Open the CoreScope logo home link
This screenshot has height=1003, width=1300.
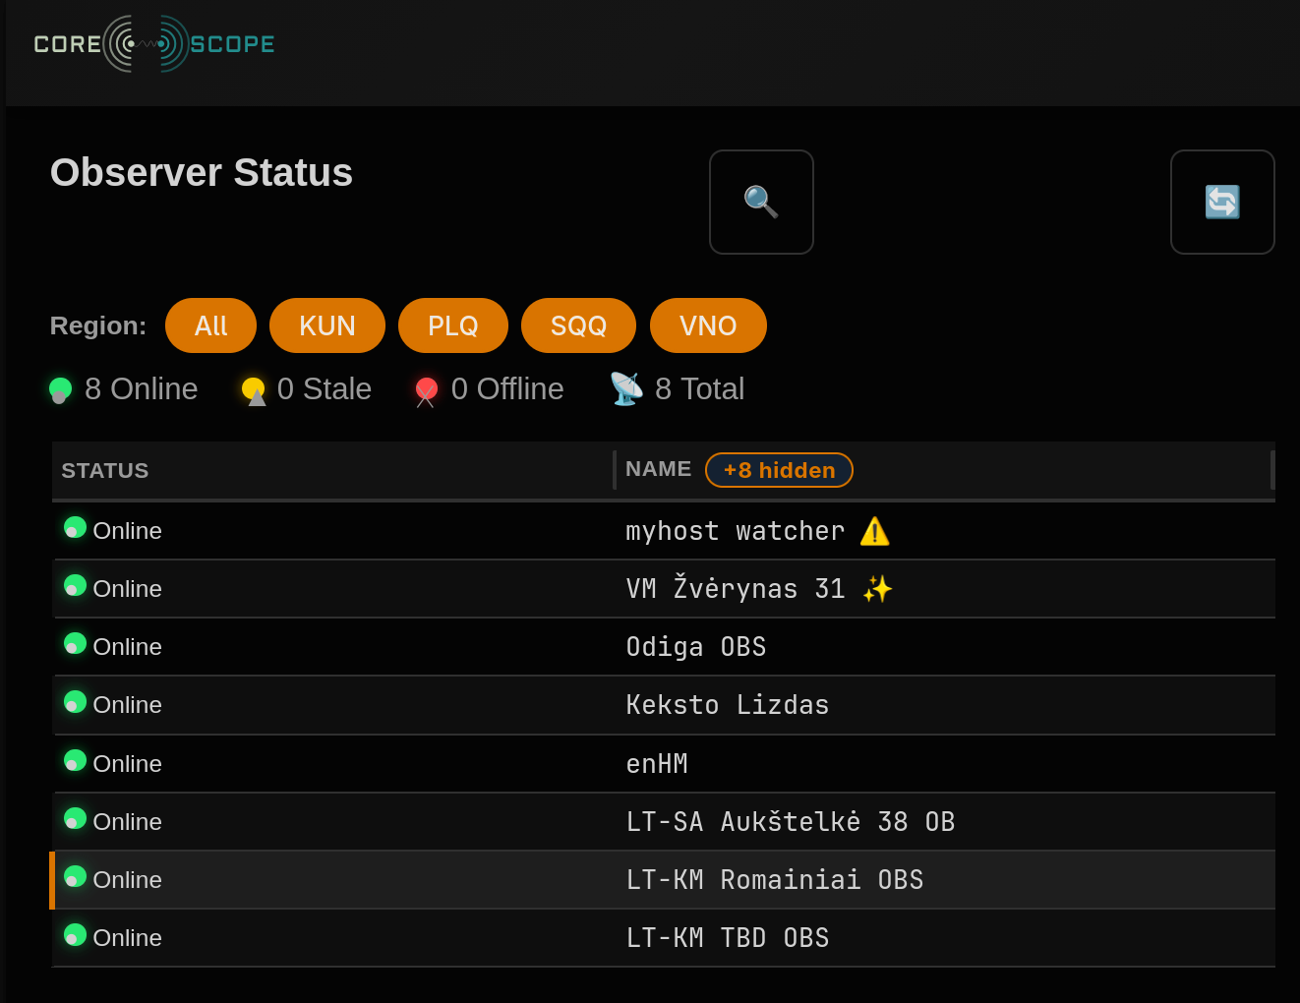tap(154, 43)
